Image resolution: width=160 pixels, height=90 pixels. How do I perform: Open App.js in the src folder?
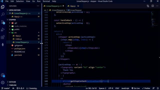point(24,36)
